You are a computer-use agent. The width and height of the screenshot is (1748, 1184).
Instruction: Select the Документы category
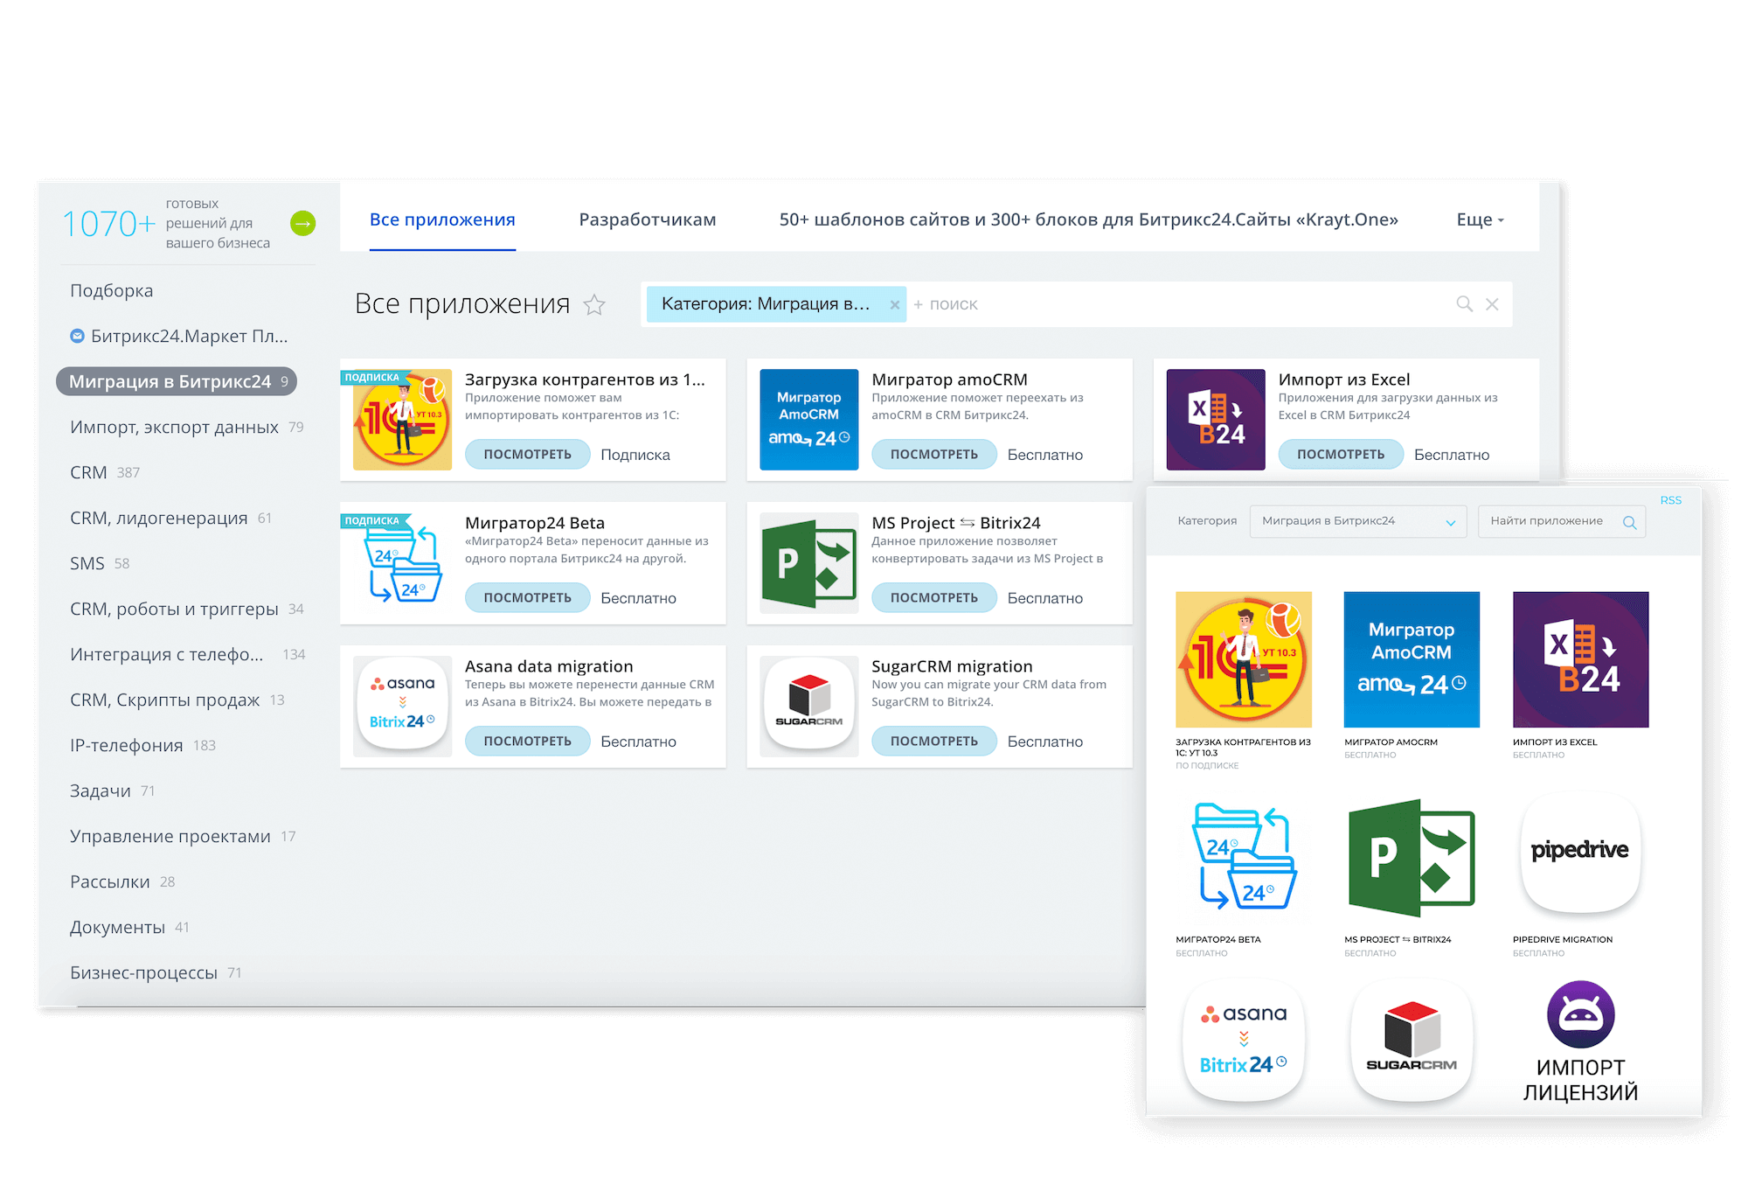coord(129,927)
